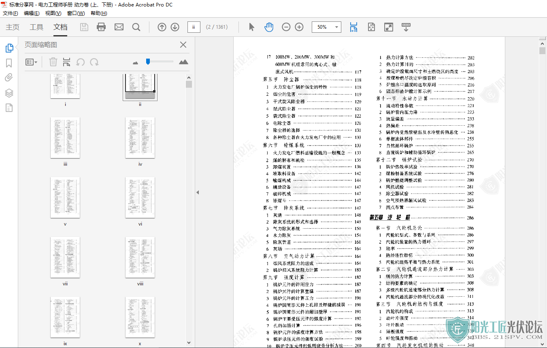Select page viii thumbnail
Image resolution: width=547 pixels, height=348 pixels.
[x=140, y=257]
